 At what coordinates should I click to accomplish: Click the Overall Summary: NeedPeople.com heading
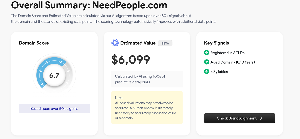(x=89, y=5)
